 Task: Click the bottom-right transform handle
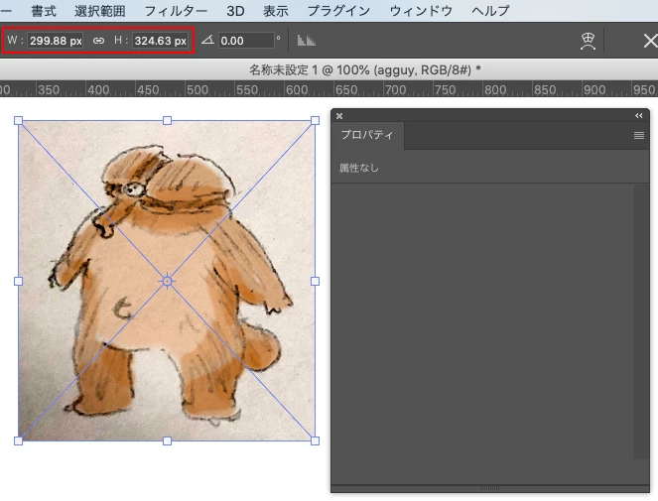pos(316,441)
